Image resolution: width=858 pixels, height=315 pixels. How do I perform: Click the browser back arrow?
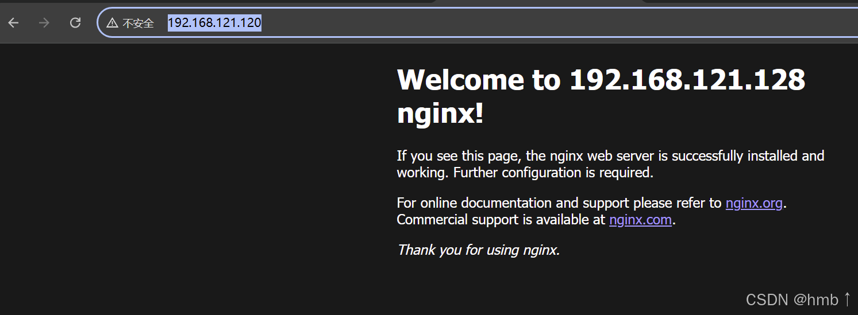[13, 23]
